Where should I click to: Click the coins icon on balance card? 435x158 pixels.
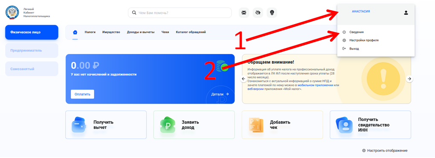coord(222,66)
